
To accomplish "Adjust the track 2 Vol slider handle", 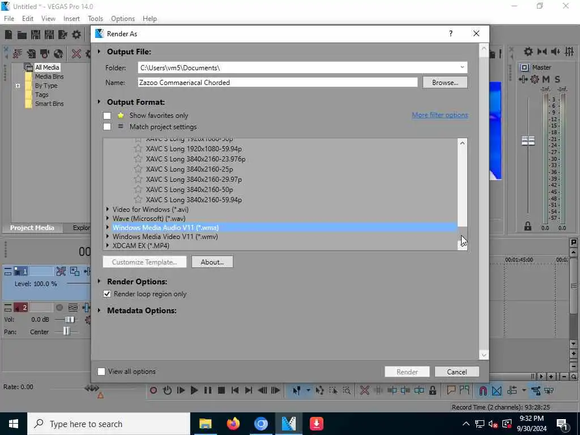I will (x=70, y=319).
